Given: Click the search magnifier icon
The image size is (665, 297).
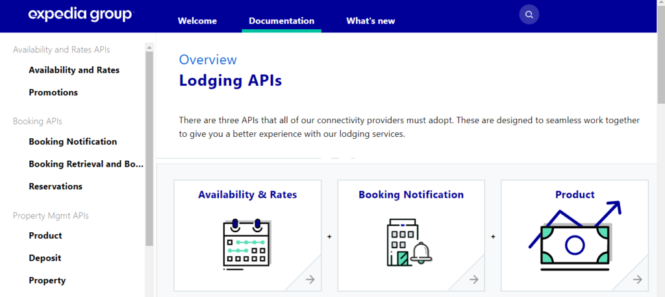Looking at the screenshot, I should point(529,14).
